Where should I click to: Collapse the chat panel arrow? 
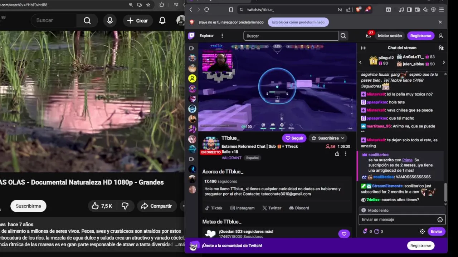point(363,48)
